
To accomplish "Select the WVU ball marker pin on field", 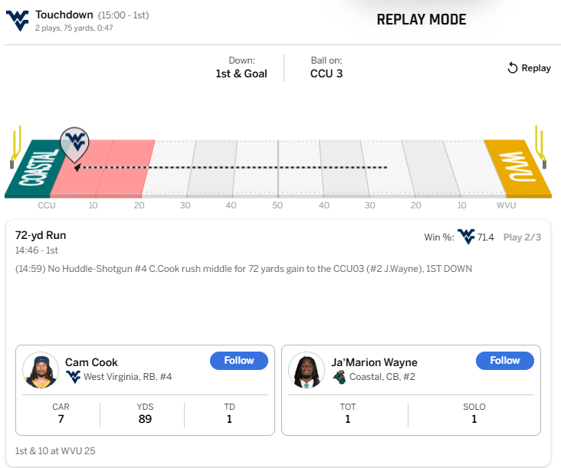I will tap(74, 145).
